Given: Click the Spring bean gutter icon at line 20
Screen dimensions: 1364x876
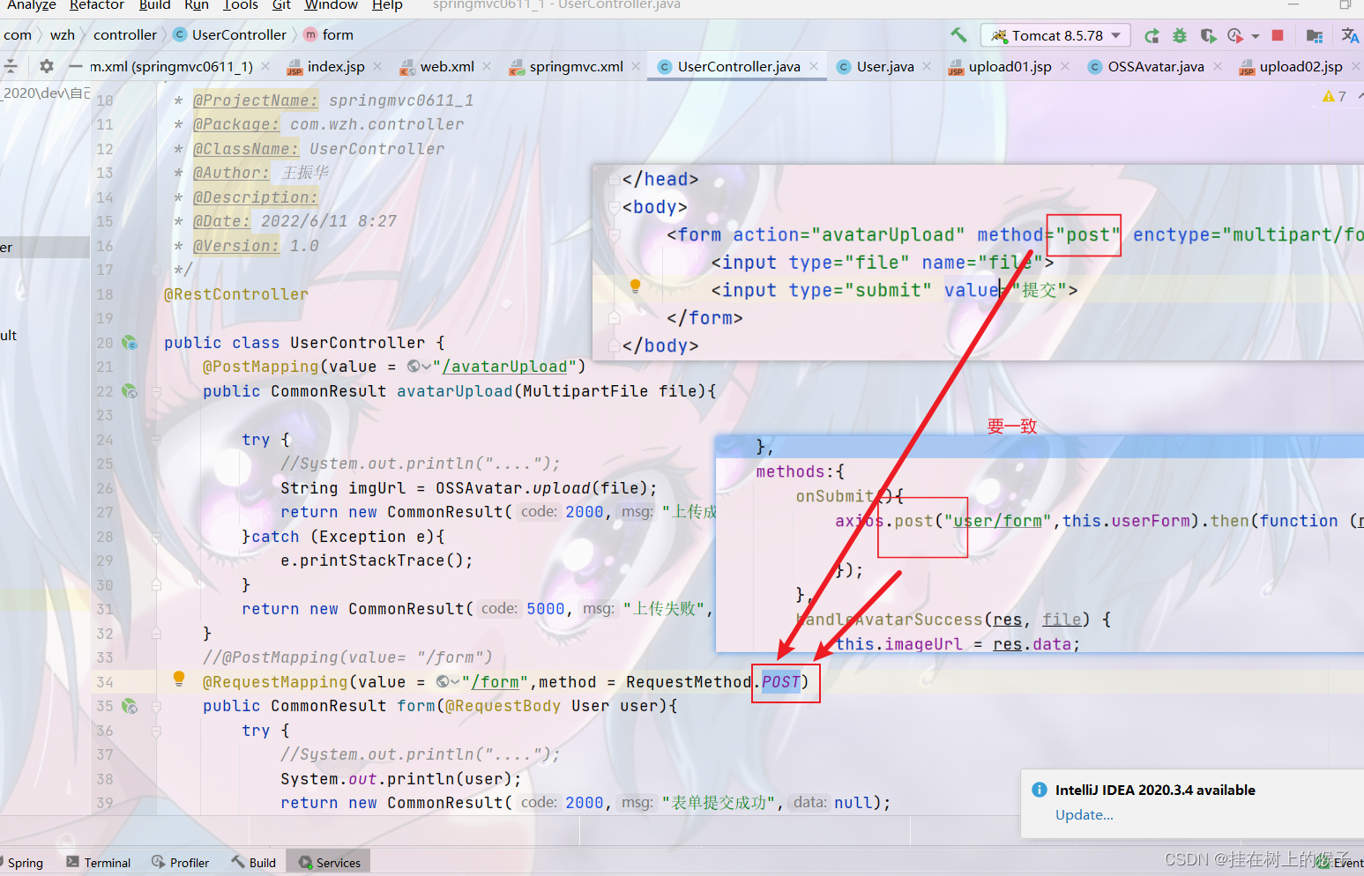Looking at the screenshot, I should (x=130, y=343).
